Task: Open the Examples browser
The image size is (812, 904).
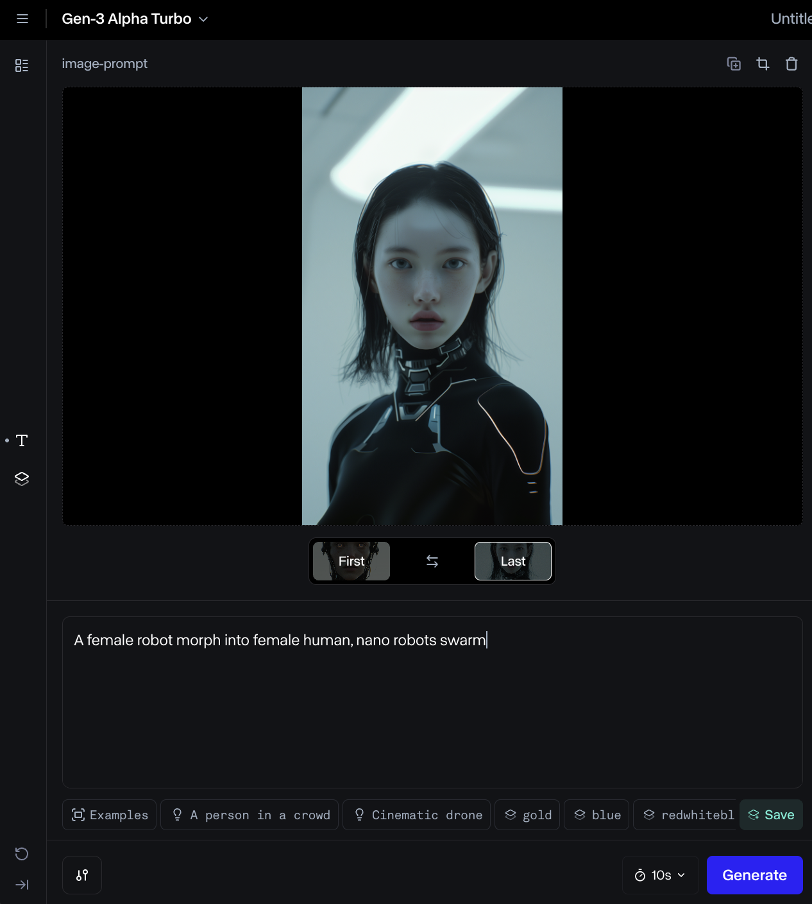Action: click(x=109, y=815)
